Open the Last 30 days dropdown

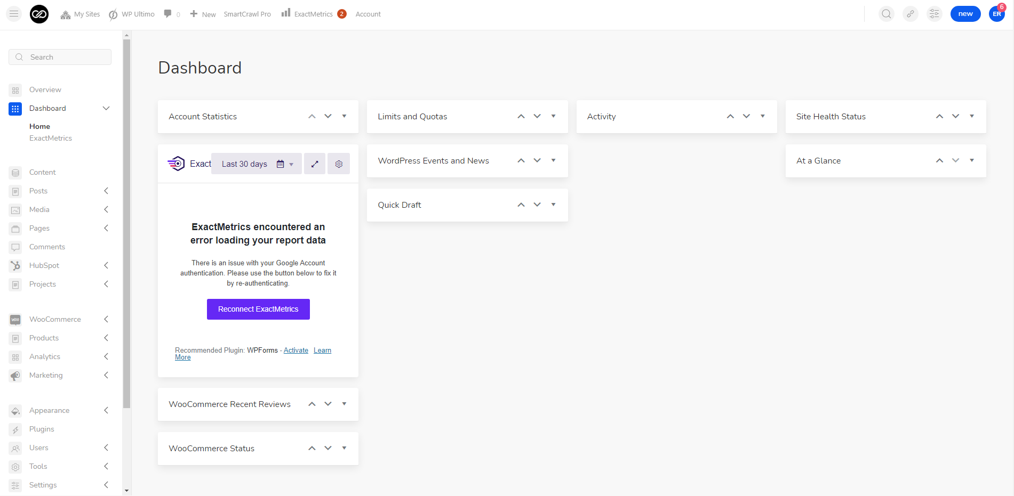tap(257, 164)
